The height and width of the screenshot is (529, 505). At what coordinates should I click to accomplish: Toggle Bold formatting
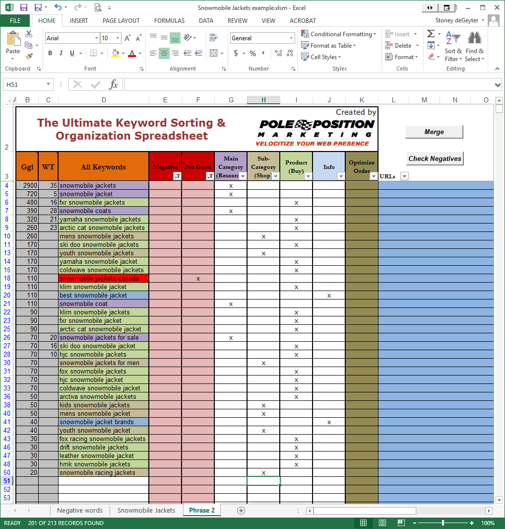click(x=50, y=53)
